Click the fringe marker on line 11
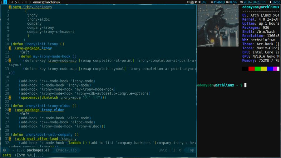 pos(10,48)
